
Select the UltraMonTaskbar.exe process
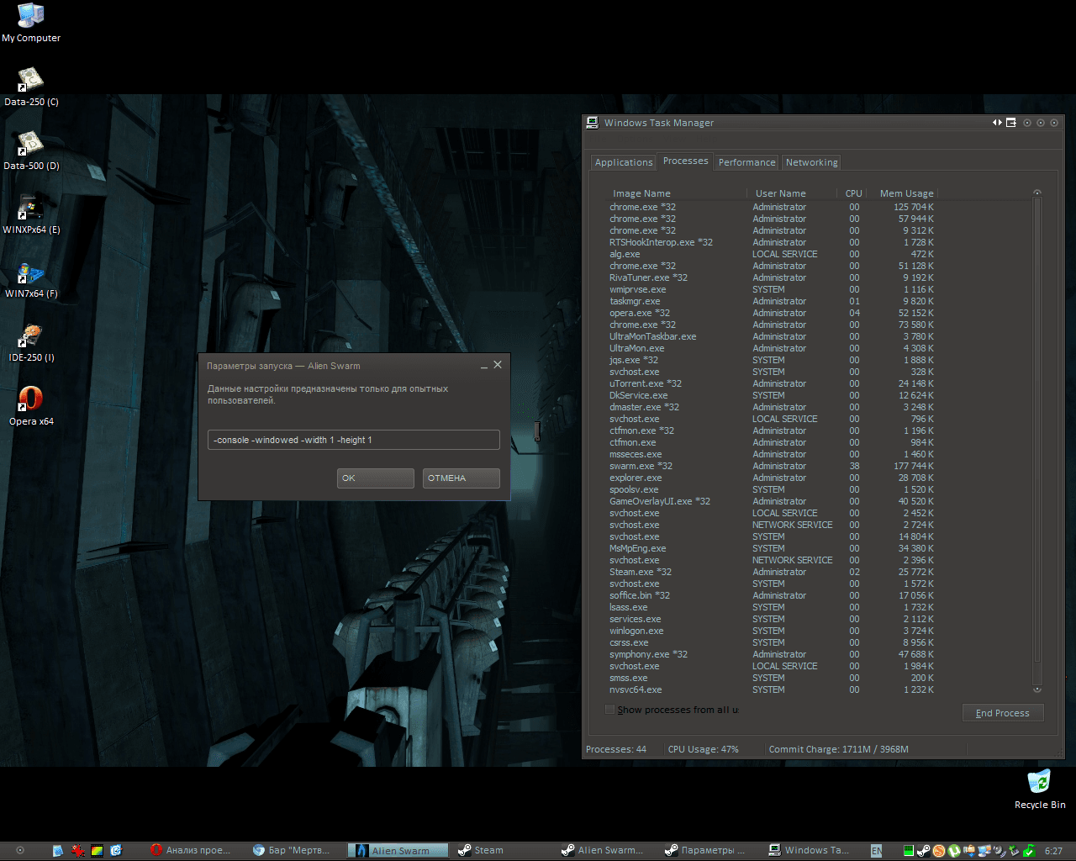click(x=772, y=336)
